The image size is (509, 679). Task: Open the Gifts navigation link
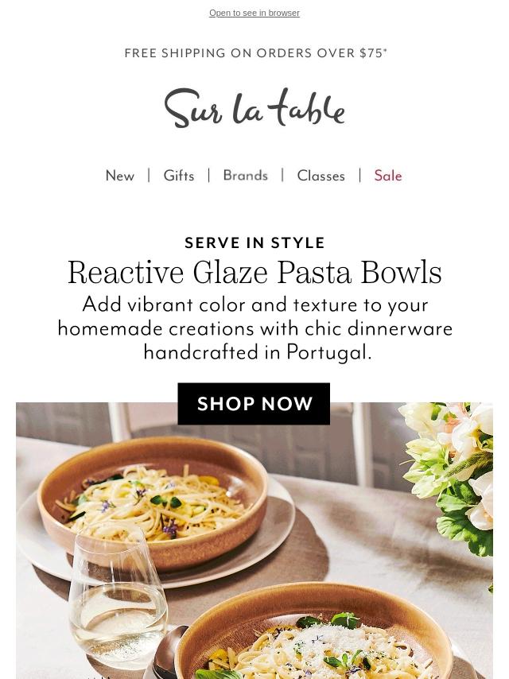178,176
